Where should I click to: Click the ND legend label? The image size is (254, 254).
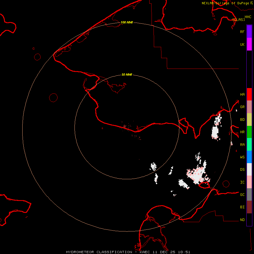tap(242, 220)
